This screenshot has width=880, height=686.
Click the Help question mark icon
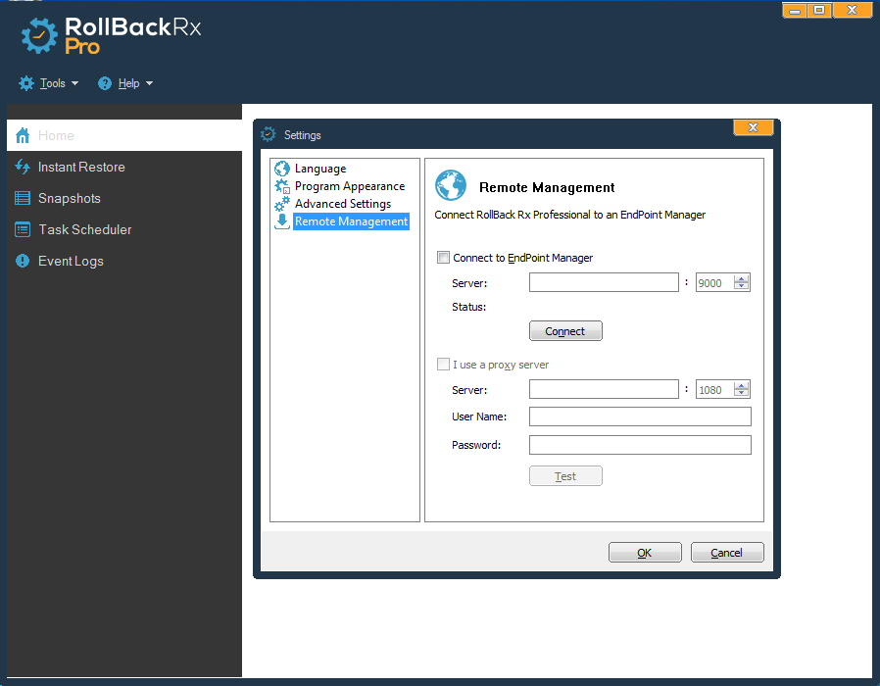pyautogui.click(x=105, y=83)
